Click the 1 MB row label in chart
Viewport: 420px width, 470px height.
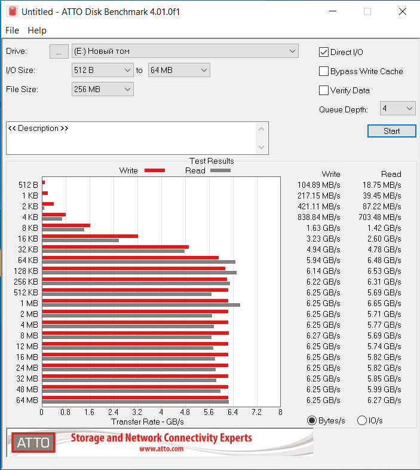tap(29, 303)
